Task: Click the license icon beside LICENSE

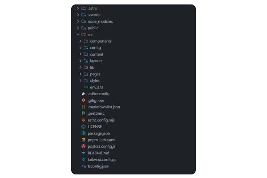Action: point(83,127)
